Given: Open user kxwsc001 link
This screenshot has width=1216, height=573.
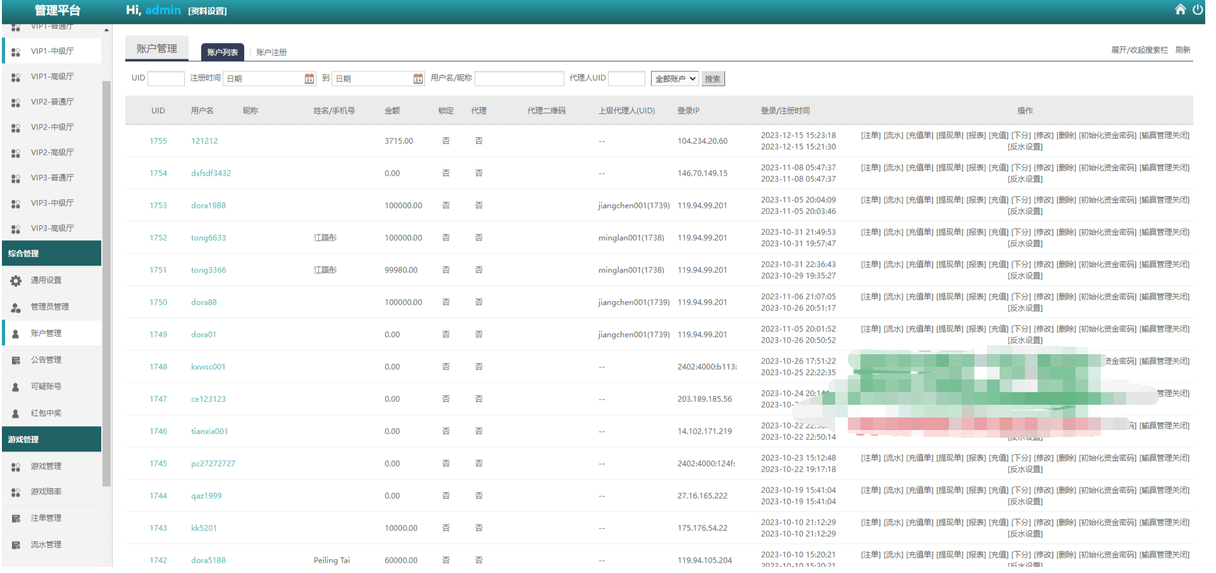Looking at the screenshot, I should coord(208,367).
